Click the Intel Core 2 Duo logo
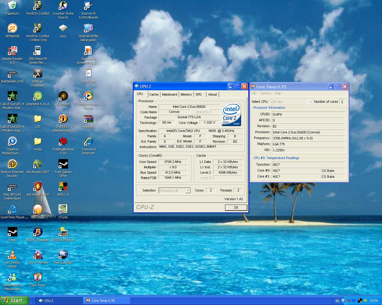The image size is (382, 305). [231, 115]
